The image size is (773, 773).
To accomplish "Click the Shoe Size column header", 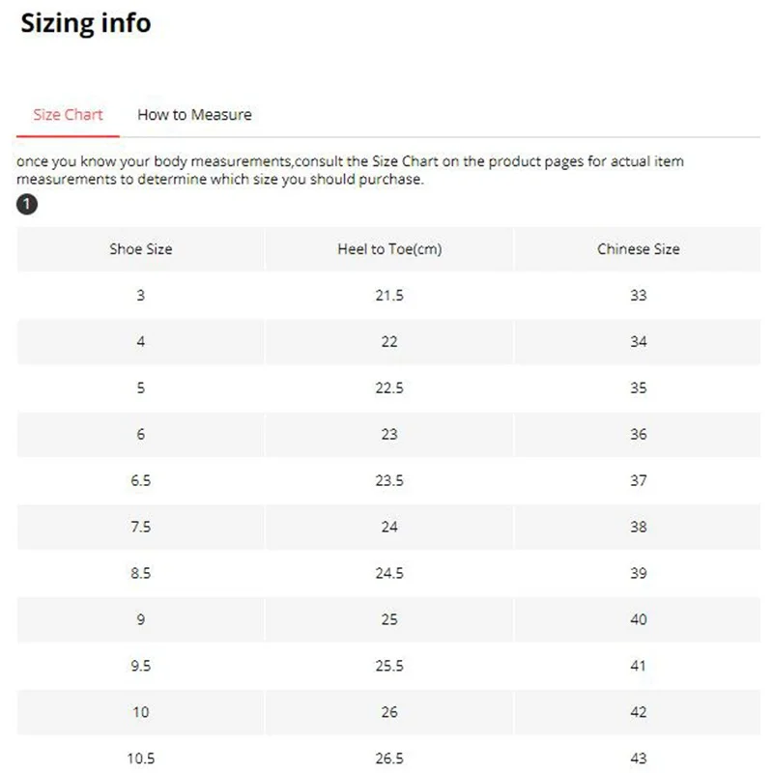I will pyautogui.click(x=140, y=249).
